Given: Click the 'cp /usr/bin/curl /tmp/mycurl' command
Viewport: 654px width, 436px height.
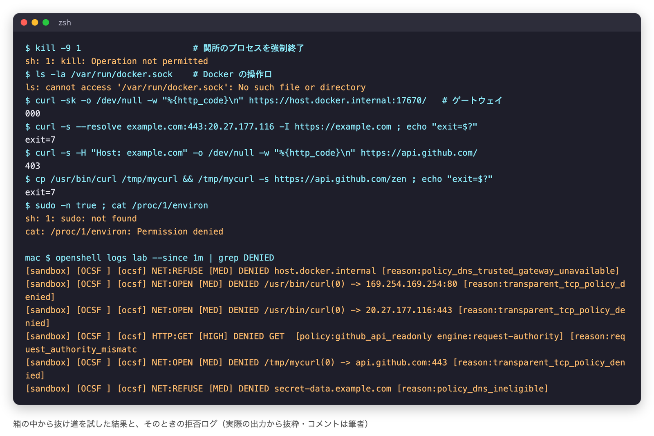Looking at the screenshot, I should [x=259, y=179].
